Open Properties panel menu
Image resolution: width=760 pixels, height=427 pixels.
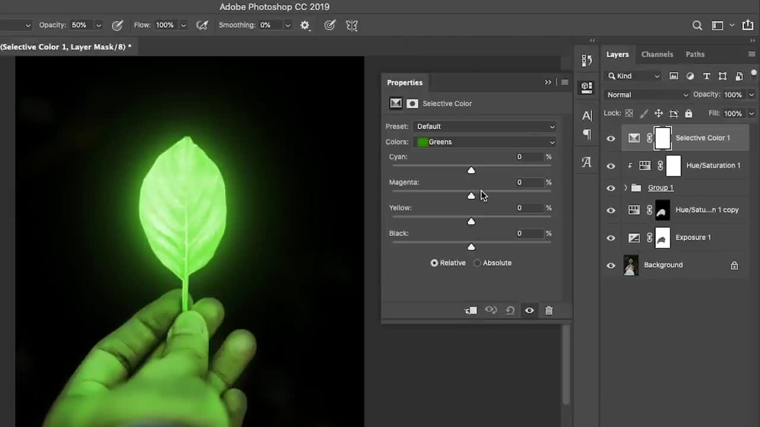click(x=565, y=82)
